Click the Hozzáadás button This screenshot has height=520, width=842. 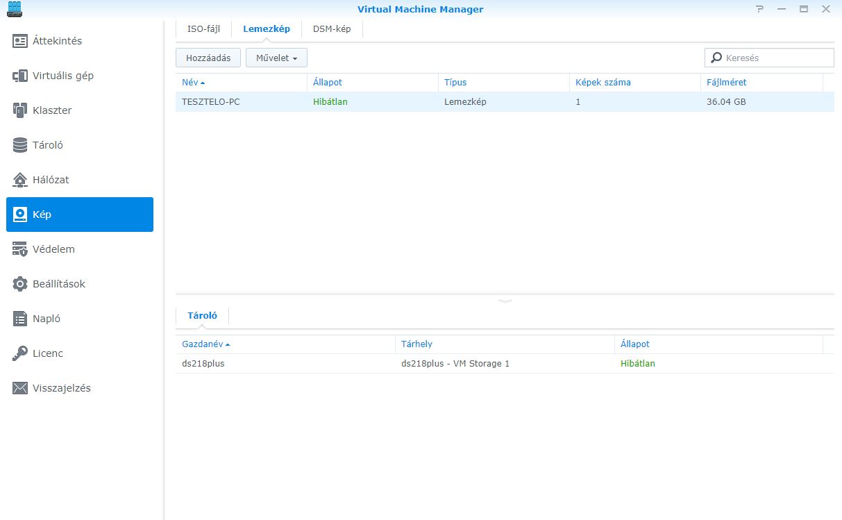coord(208,58)
